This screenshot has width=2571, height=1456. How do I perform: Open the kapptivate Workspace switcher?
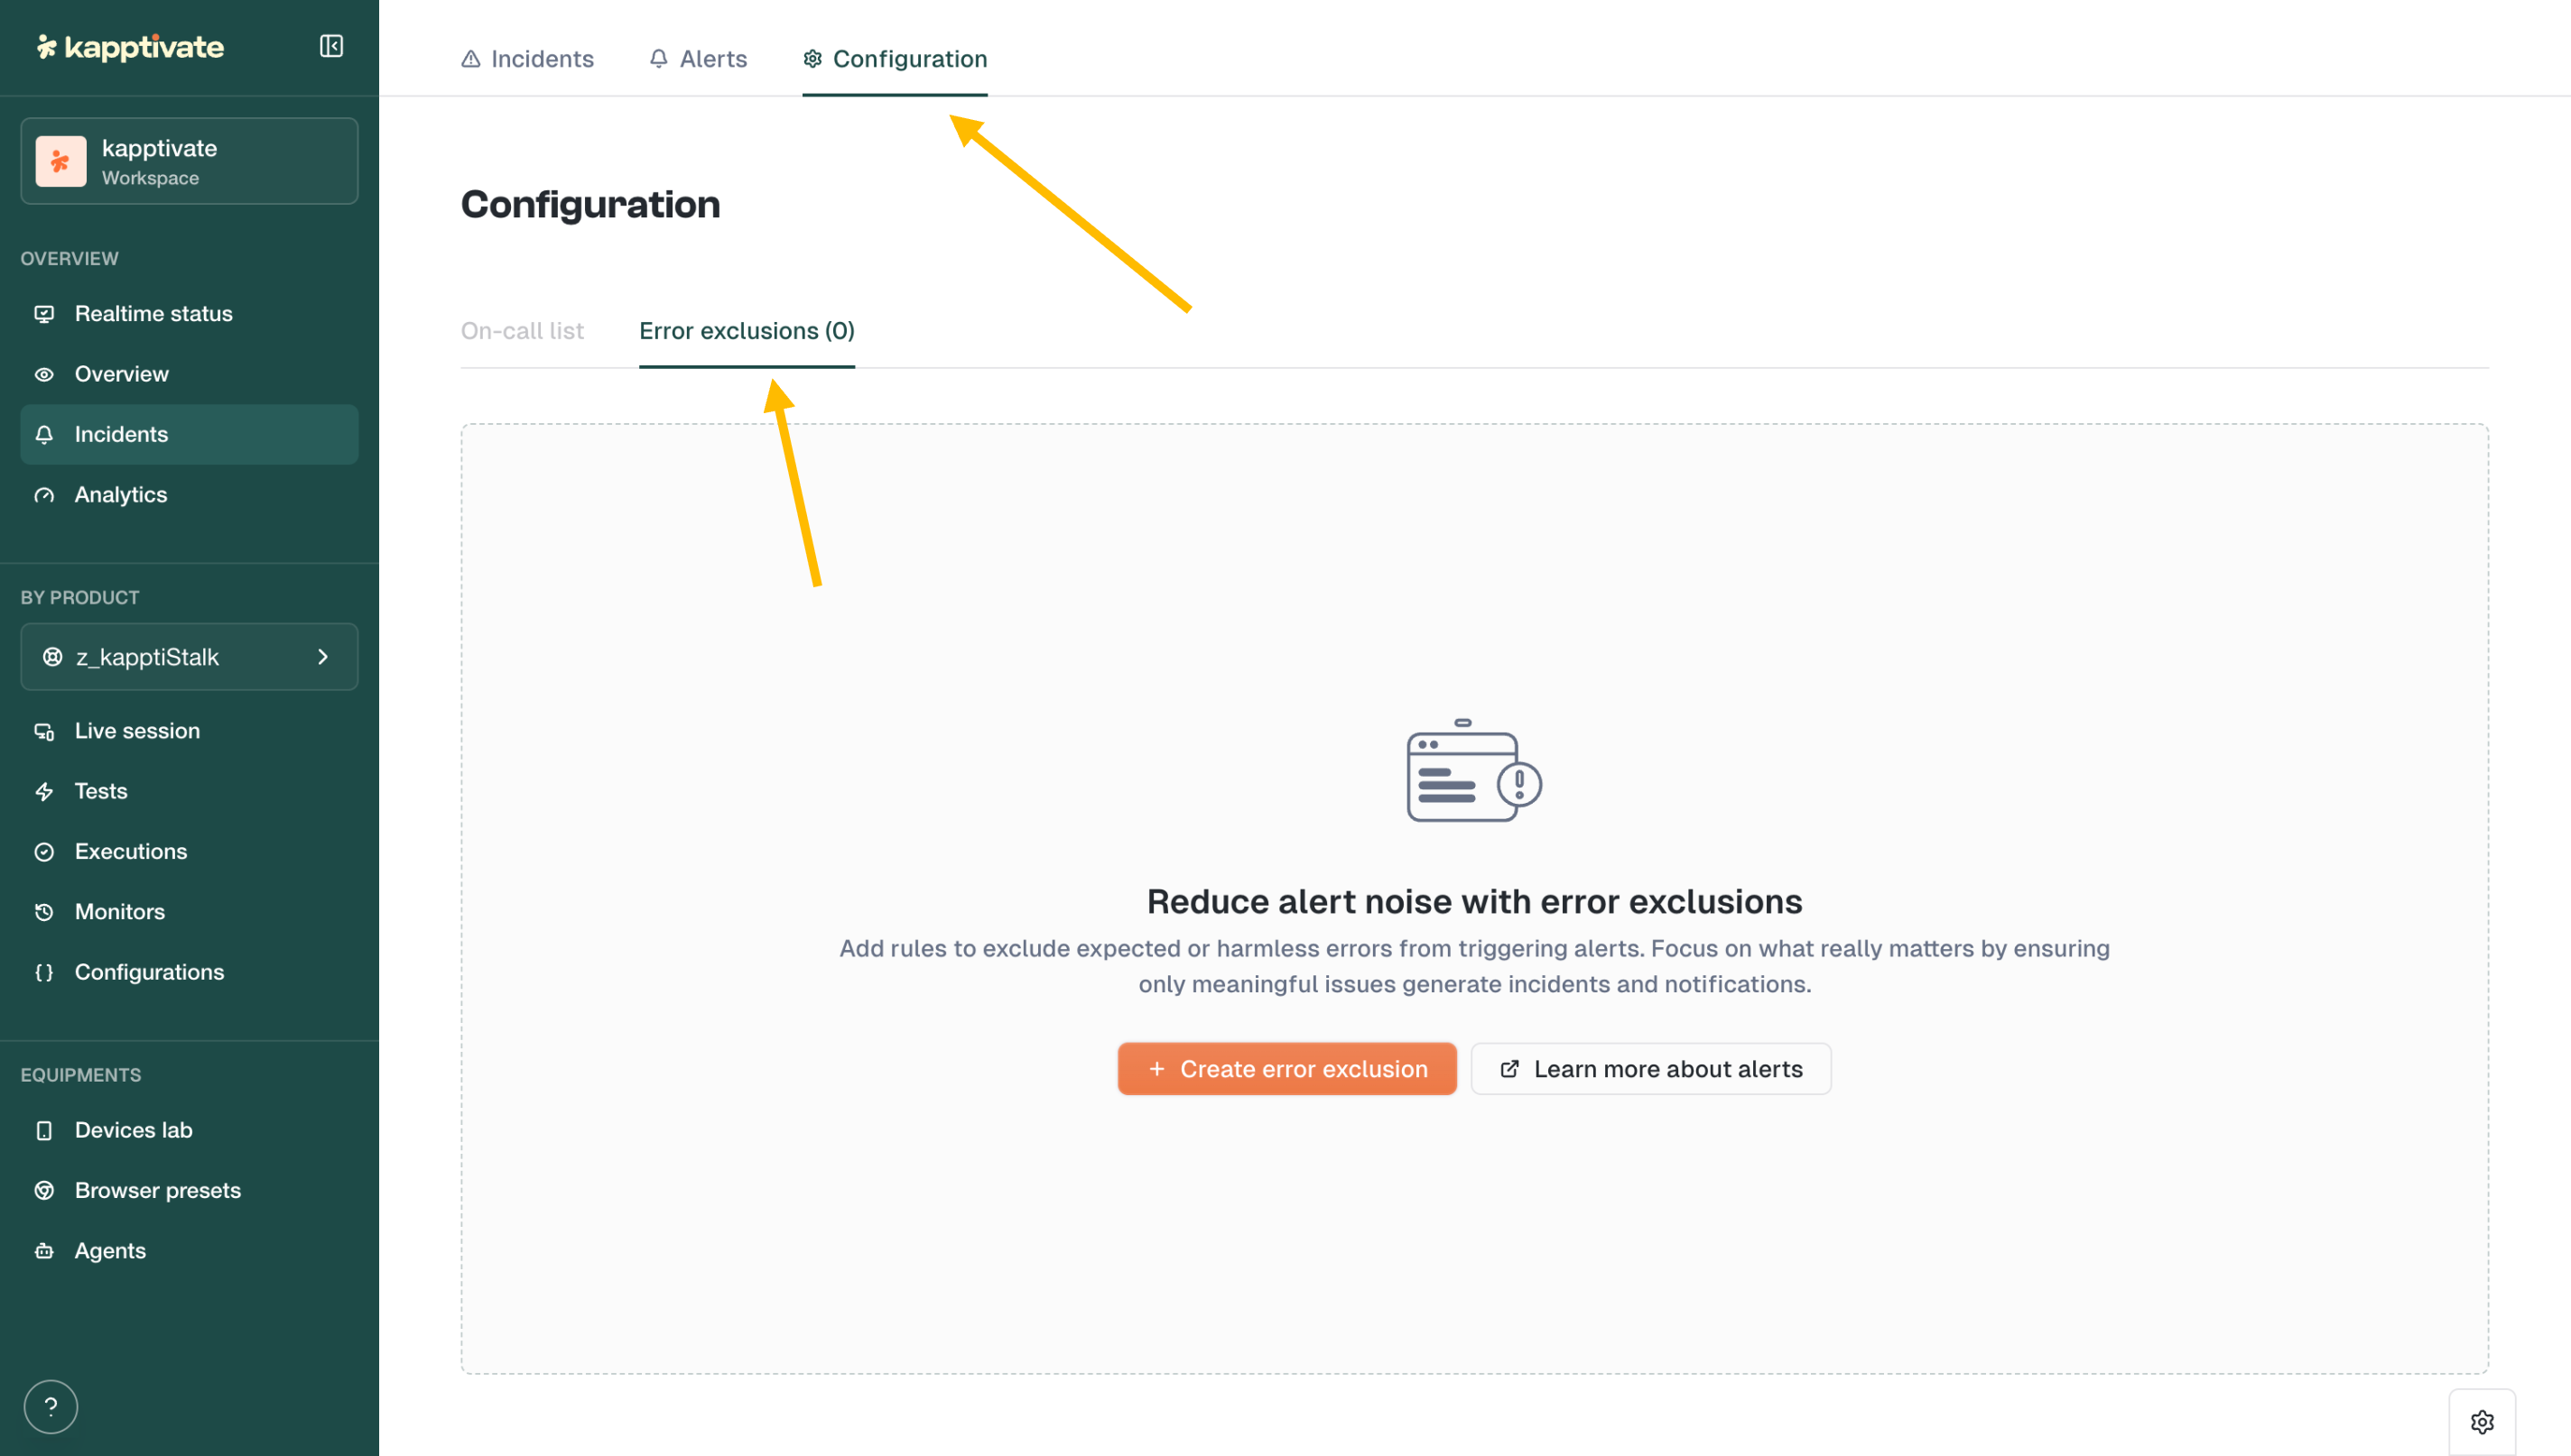click(x=189, y=162)
